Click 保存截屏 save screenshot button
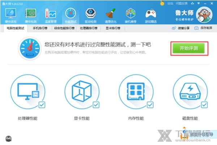Screen dimensions: 217x145 point(203,28)
